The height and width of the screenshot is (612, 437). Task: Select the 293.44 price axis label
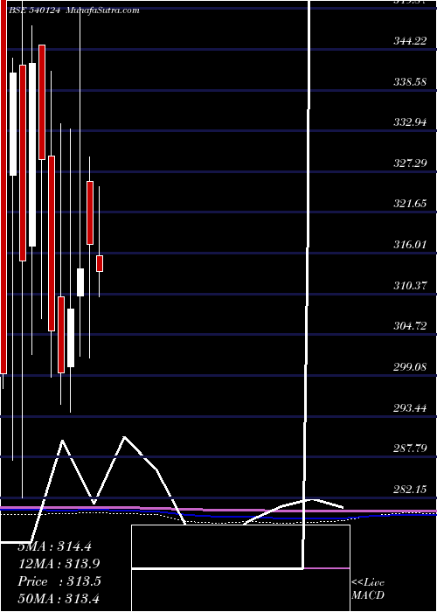coord(410,408)
